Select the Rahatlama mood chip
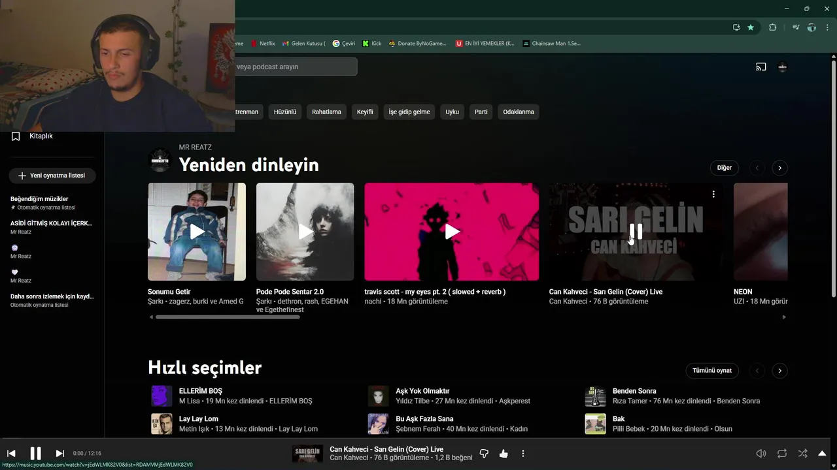 tap(326, 112)
